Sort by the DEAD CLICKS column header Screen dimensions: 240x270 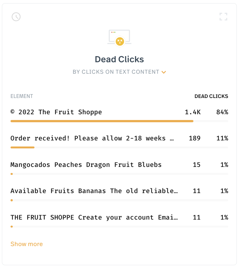pos(211,96)
